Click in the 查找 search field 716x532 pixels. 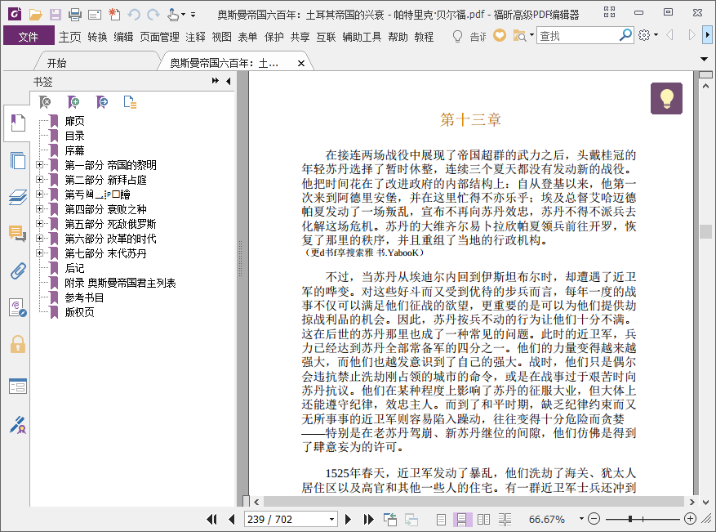click(x=578, y=35)
